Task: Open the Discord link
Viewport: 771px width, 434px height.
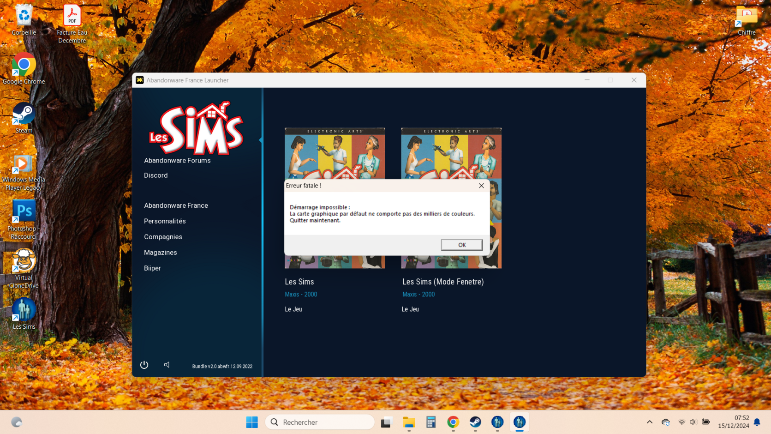Action: (x=156, y=175)
